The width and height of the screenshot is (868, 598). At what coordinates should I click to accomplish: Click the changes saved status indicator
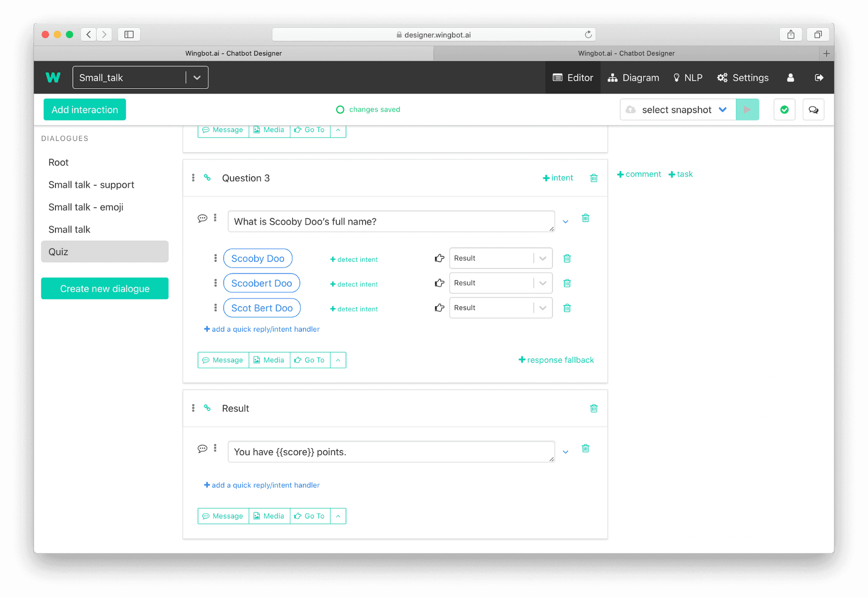pyautogui.click(x=368, y=109)
